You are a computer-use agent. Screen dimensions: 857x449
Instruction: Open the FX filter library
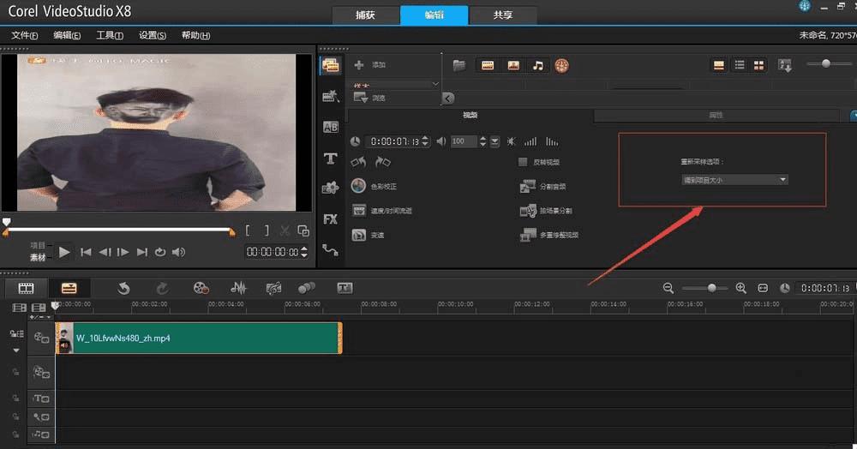330,219
